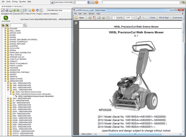Click the full-screen expand arrows icon

pyautogui.click(x=22, y=10)
